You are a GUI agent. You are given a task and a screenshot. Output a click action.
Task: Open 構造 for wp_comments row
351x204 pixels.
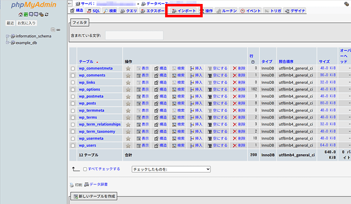click(x=161, y=76)
